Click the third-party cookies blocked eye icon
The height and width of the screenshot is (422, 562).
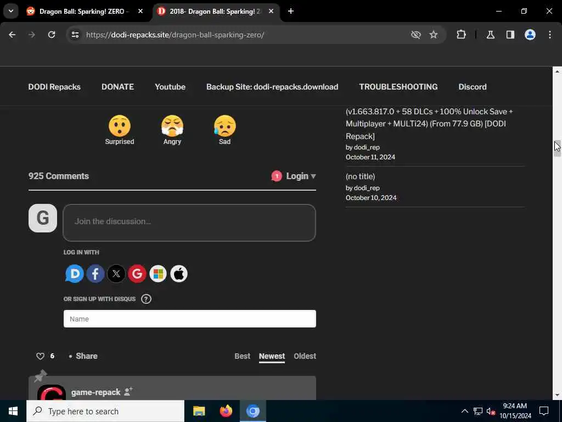[416, 35]
